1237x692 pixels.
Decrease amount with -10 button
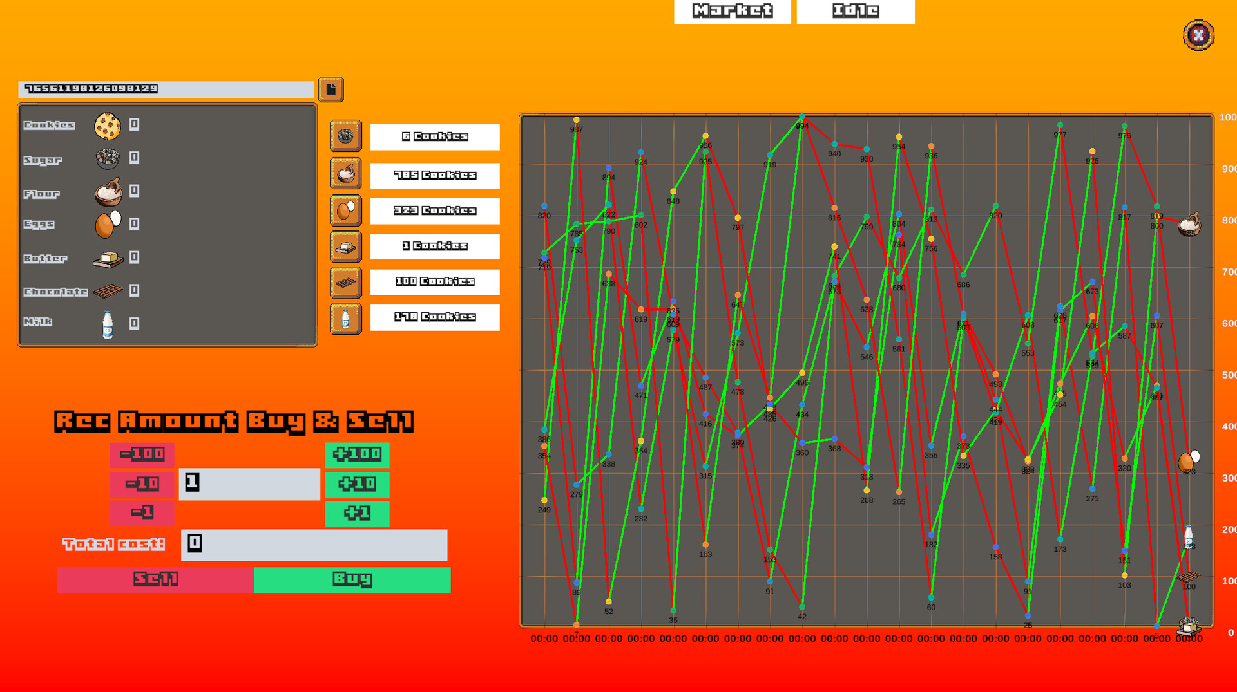142,484
